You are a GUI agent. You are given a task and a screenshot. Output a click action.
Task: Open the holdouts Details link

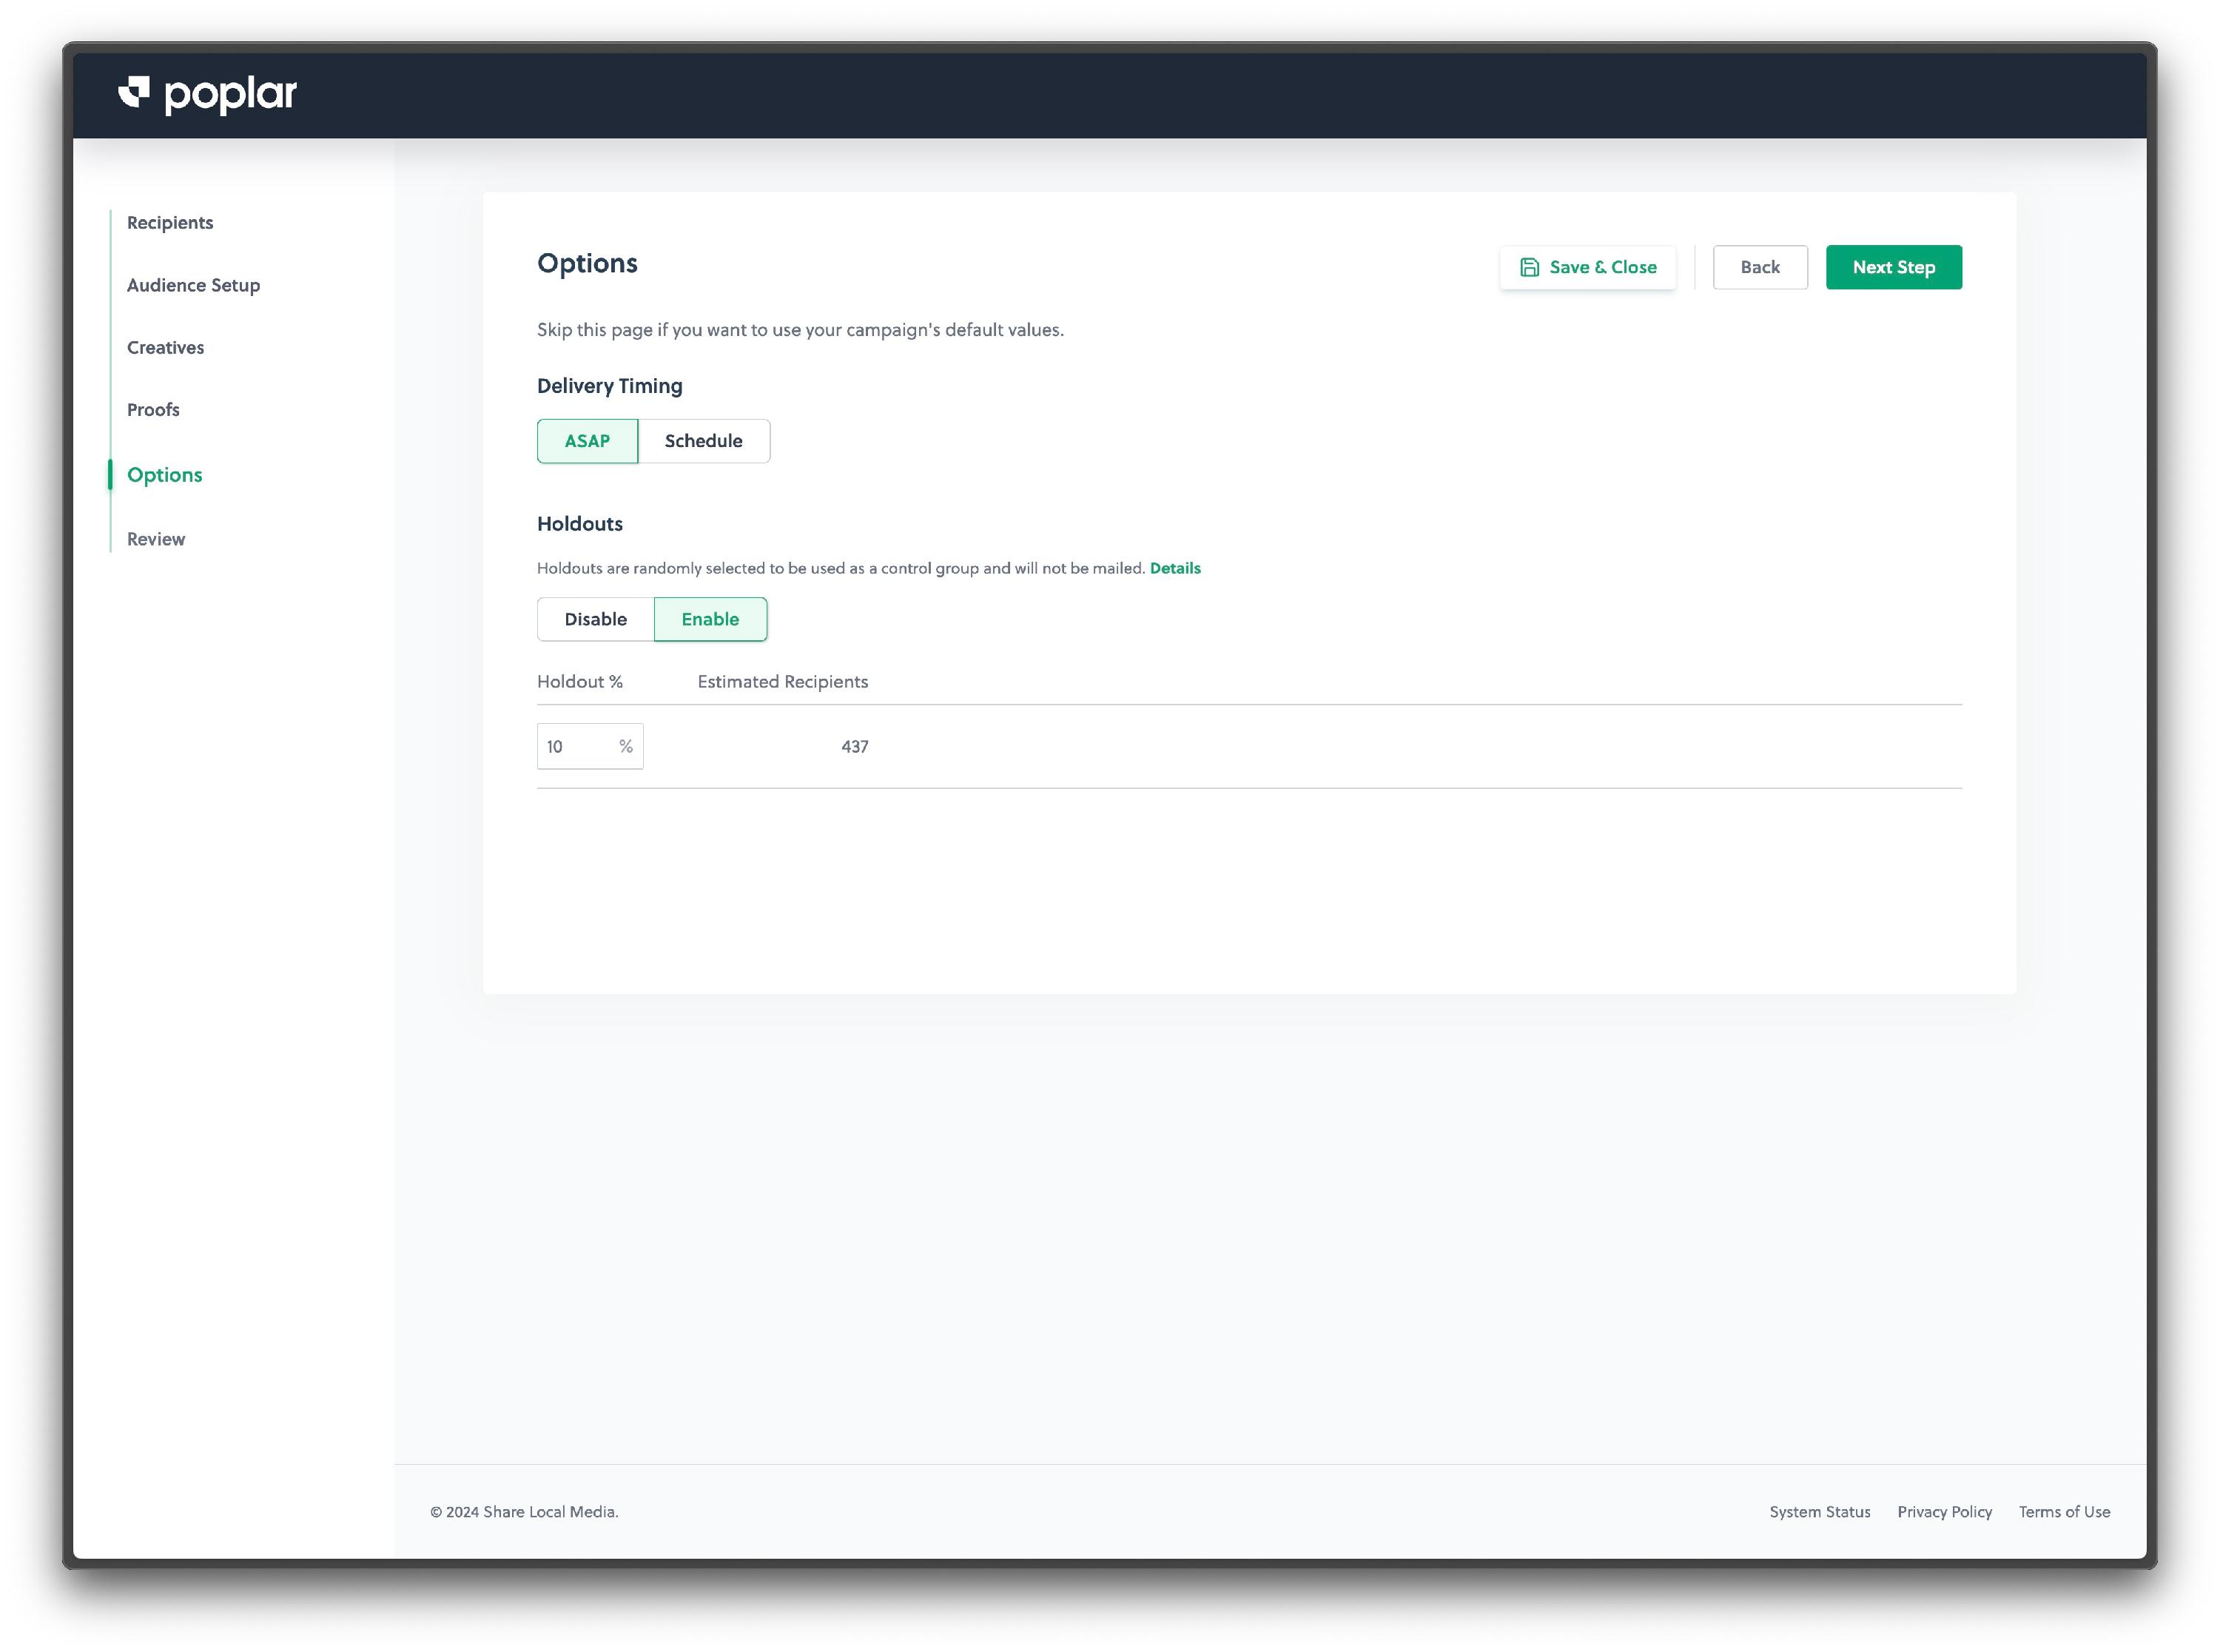pyautogui.click(x=1174, y=568)
